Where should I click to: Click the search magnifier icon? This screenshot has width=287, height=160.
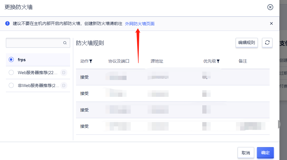pos(65,43)
